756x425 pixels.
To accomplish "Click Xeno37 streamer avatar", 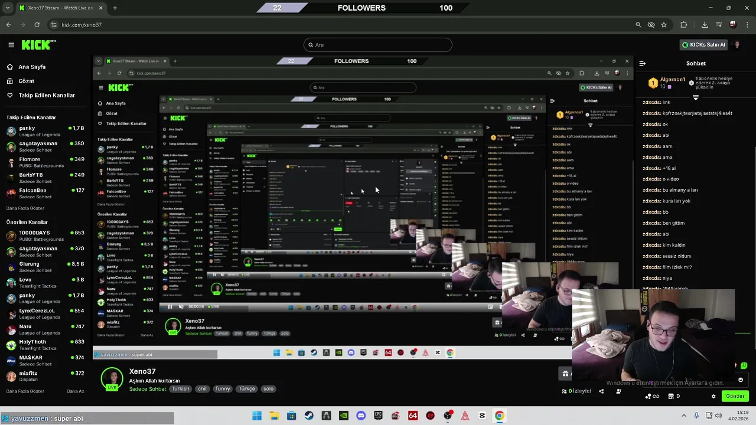I will [x=112, y=379].
